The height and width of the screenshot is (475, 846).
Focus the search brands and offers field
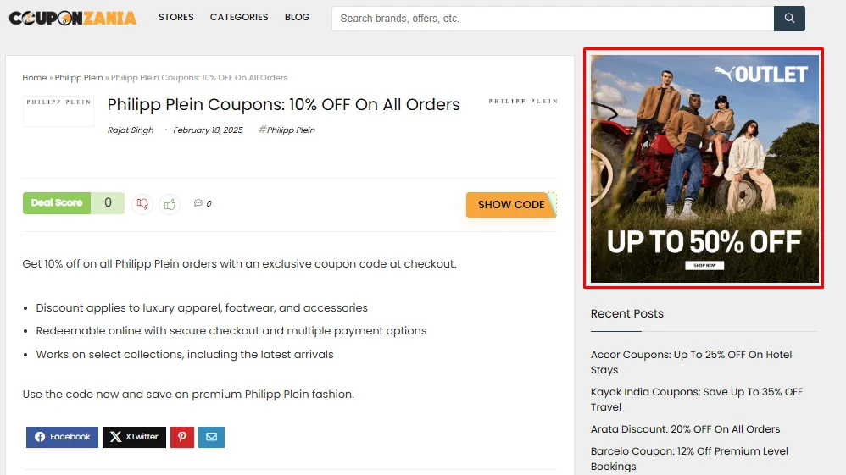coord(553,19)
